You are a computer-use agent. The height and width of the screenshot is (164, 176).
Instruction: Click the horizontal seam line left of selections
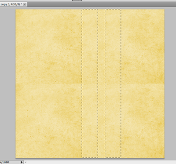[x=49, y=84]
